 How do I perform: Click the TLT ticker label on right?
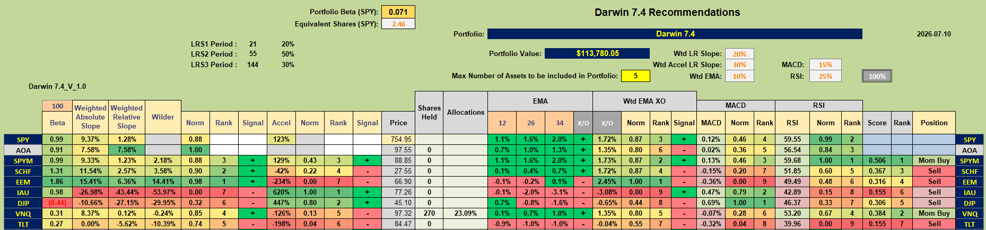click(970, 224)
